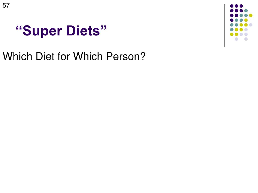The height and width of the screenshot is (193, 258).
Task: Click the only teal dot in the second dot row
Action: (x=246, y=11)
